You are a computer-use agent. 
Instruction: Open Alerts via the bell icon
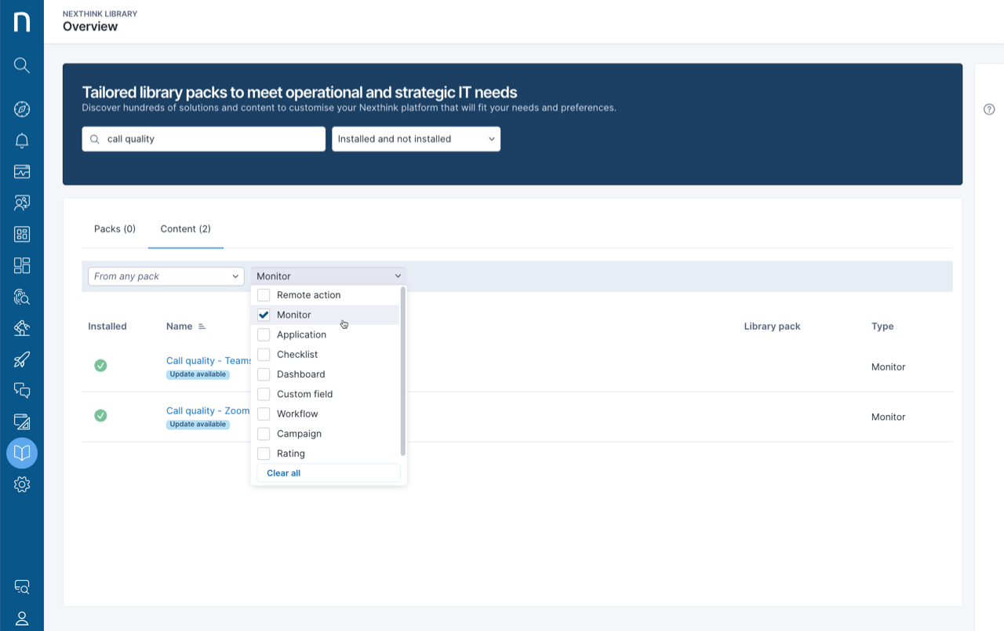(21, 140)
